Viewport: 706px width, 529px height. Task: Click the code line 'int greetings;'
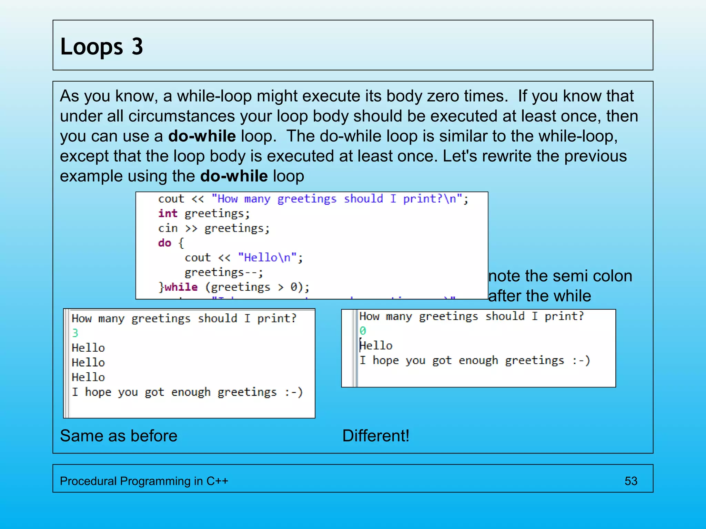click(204, 214)
